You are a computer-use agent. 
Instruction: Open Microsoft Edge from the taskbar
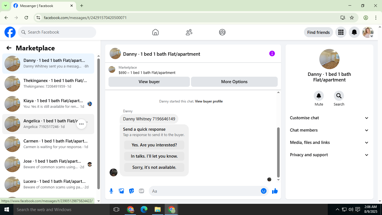pyautogui.click(x=144, y=209)
